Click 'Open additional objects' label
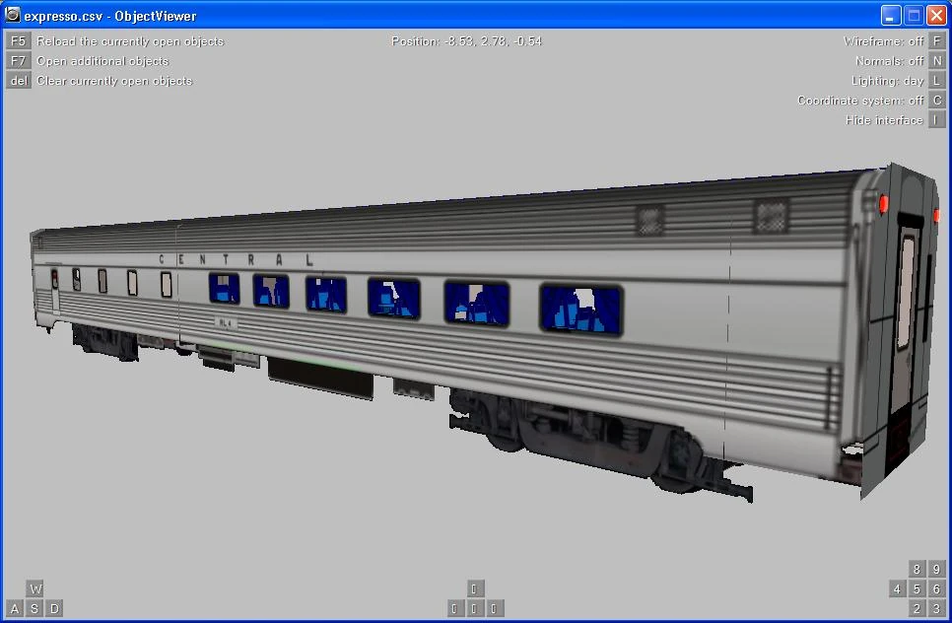This screenshot has width=952, height=623. 102,61
